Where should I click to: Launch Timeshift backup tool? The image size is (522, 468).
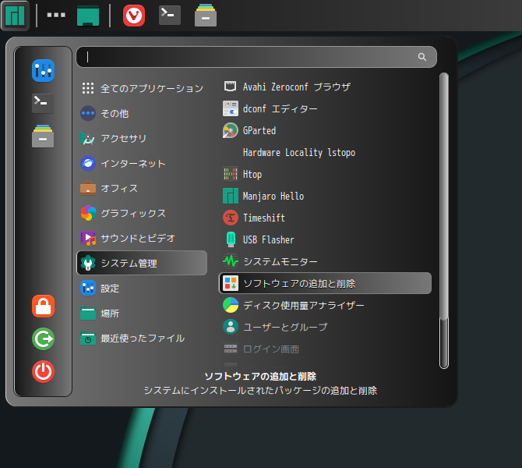(x=325, y=218)
